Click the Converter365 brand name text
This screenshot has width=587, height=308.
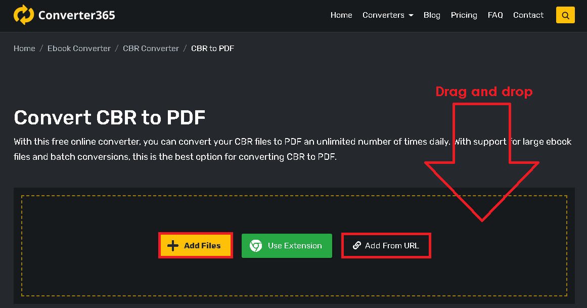[x=77, y=15]
